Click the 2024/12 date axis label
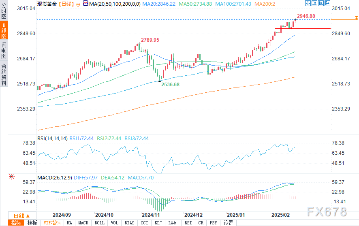Viewport: 359px width, 226px height. click(193, 215)
